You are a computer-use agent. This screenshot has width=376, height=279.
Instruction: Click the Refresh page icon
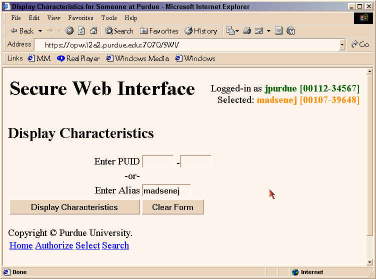pyautogui.click(x=81, y=31)
